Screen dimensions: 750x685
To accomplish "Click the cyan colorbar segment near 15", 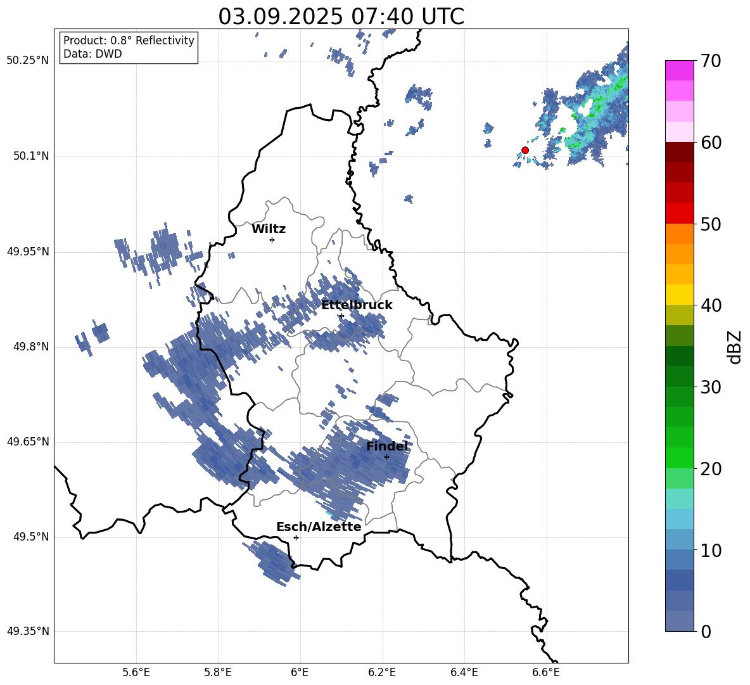I will coord(679,499).
